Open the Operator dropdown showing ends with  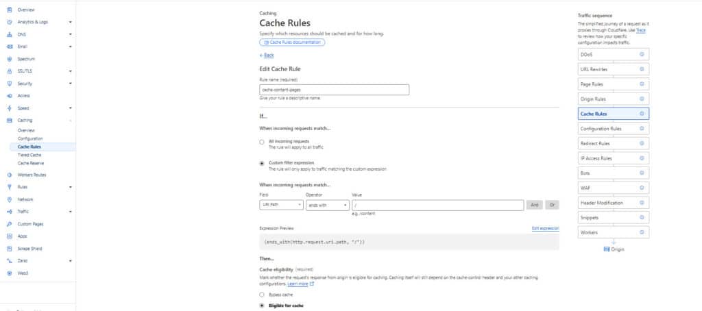click(x=327, y=205)
